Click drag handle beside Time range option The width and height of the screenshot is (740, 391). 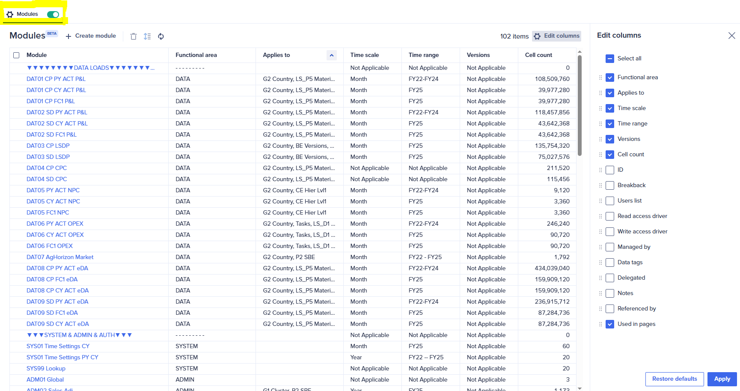click(600, 124)
